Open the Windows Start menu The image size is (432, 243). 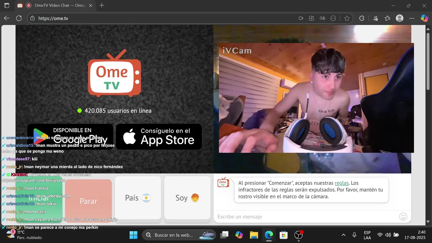click(133, 235)
